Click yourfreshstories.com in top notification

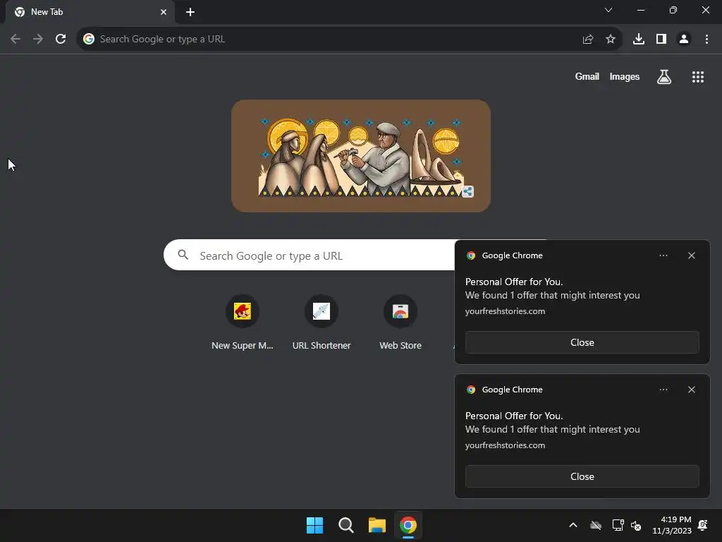point(505,311)
